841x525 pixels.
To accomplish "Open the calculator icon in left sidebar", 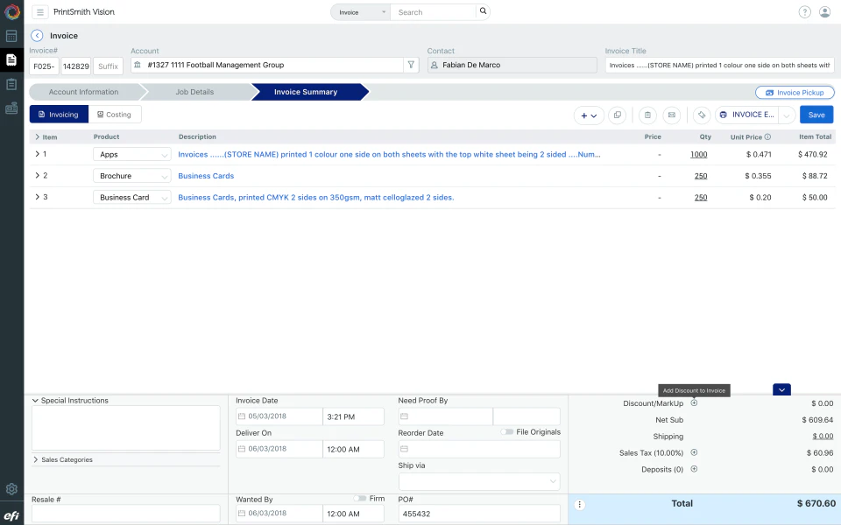I will 11,36.
